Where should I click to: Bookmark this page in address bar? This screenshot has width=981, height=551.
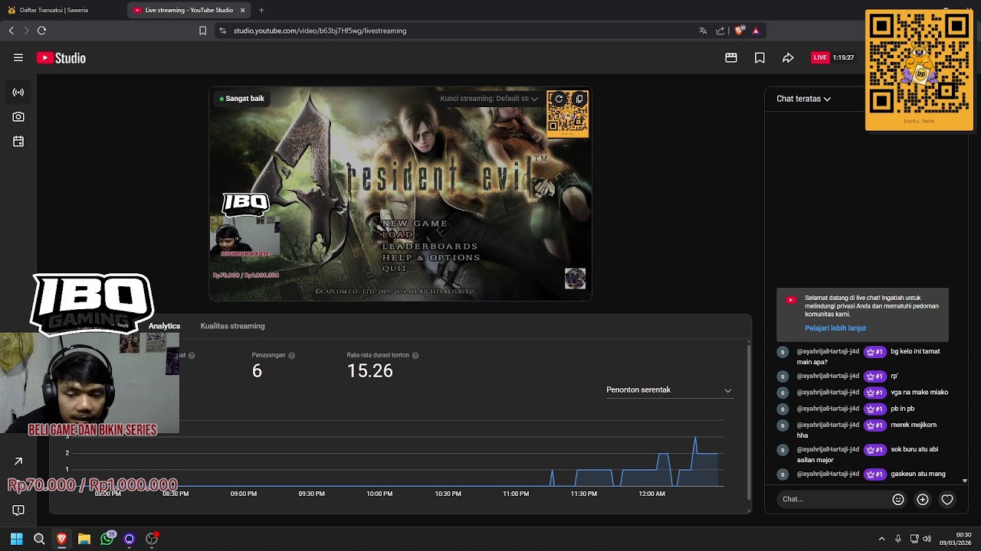coord(202,31)
